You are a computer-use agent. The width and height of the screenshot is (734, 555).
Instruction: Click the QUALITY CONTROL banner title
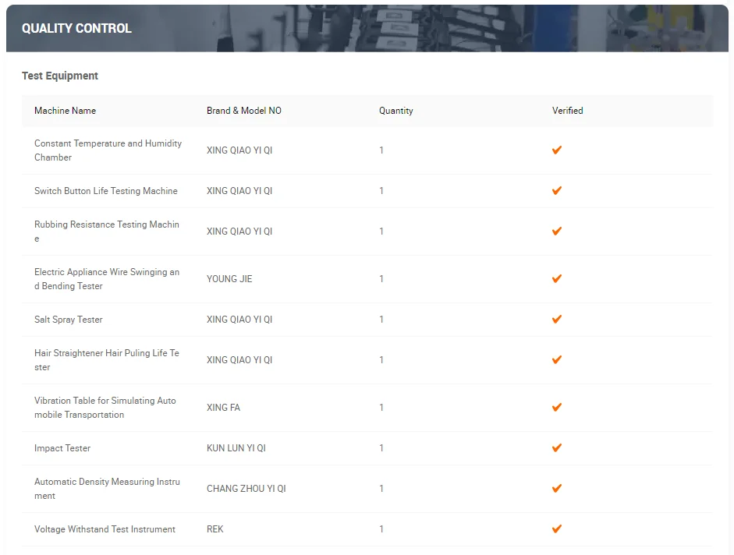coord(76,28)
